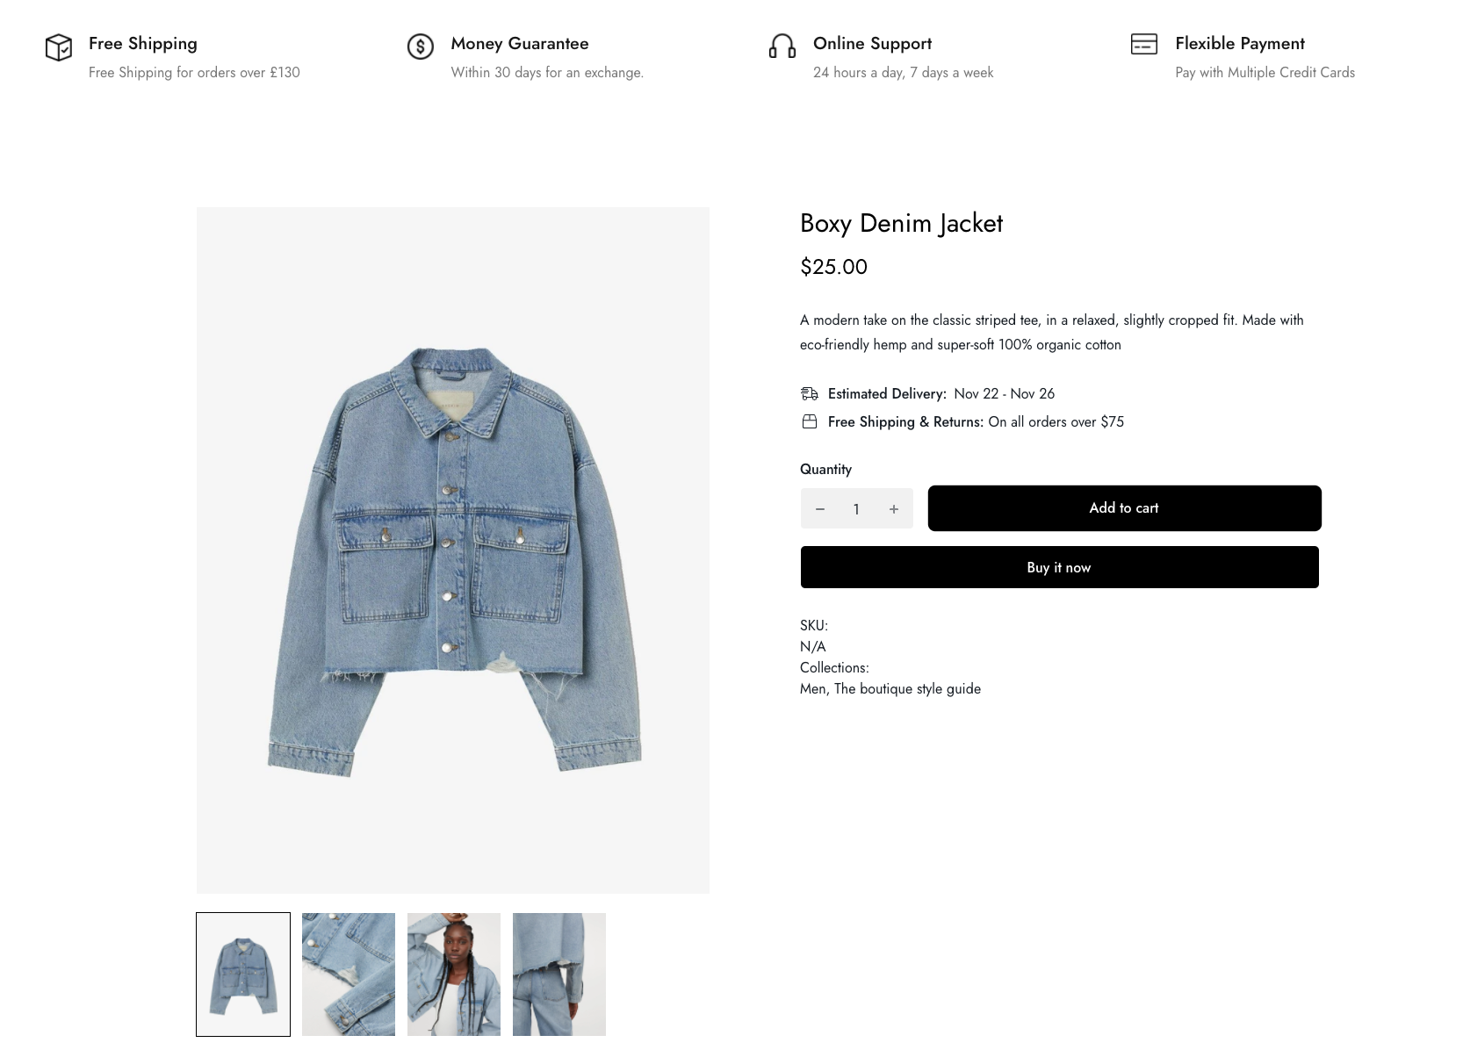Image resolution: width=1463 pixels, height=1057 pixels.
Task: Click the Online Support headphones icon
Action: coord(782,47)
